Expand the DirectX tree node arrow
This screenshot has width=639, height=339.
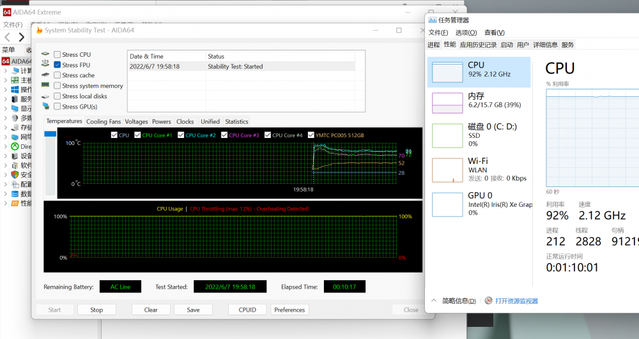point(6,146)
